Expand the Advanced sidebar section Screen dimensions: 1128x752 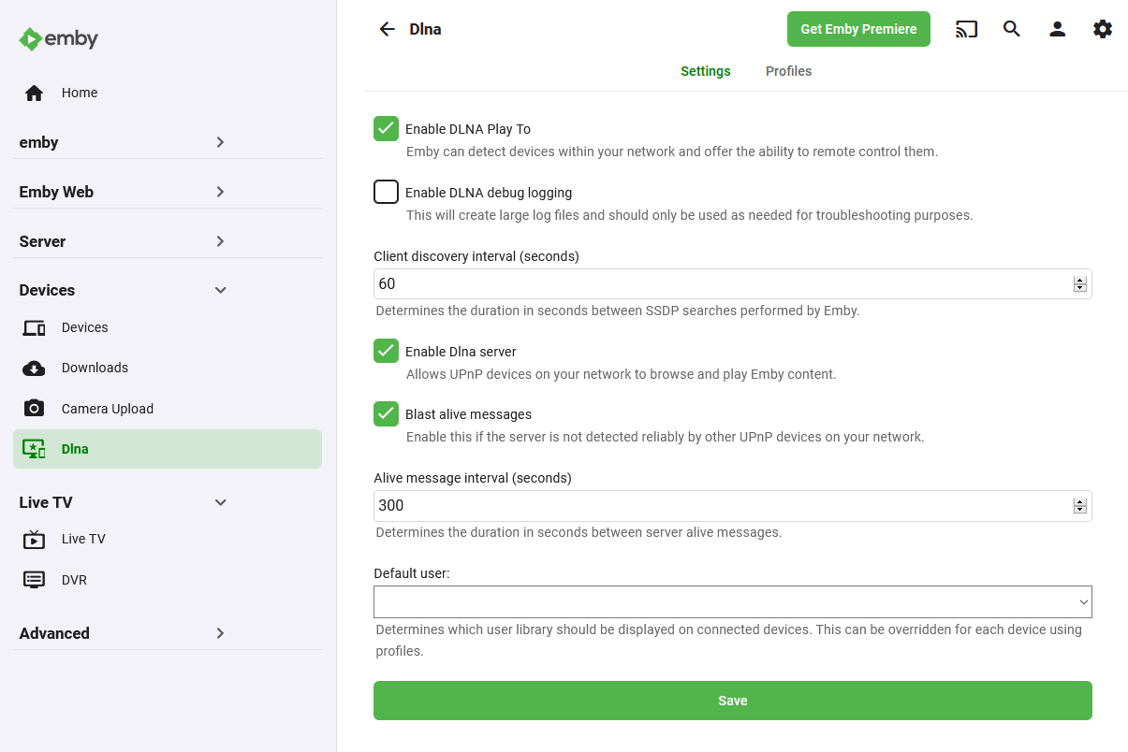click(168, 633)
